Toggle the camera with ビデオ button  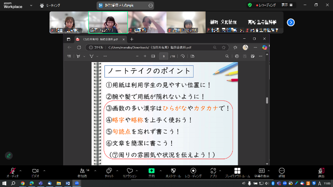pyautogui.click(x=35, y=171)
